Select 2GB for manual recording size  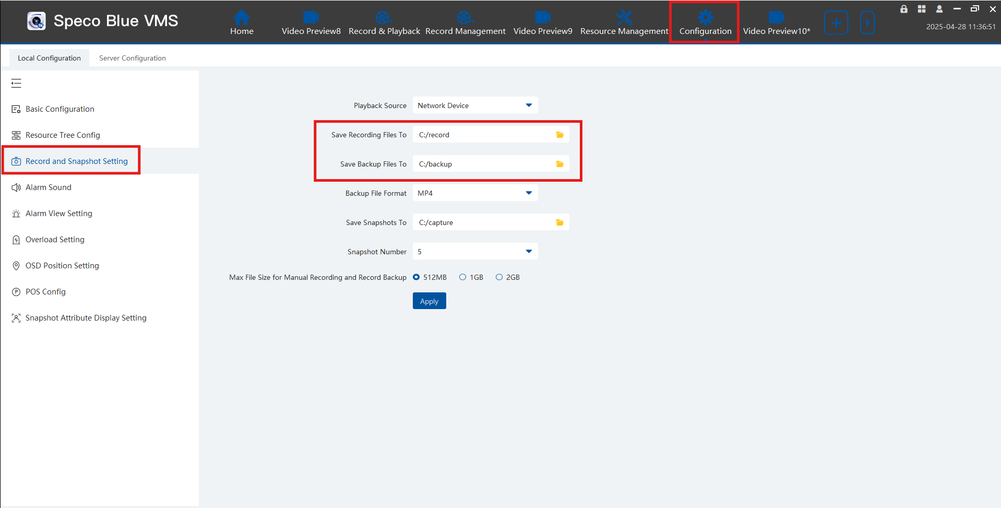[x=499, y=277]
